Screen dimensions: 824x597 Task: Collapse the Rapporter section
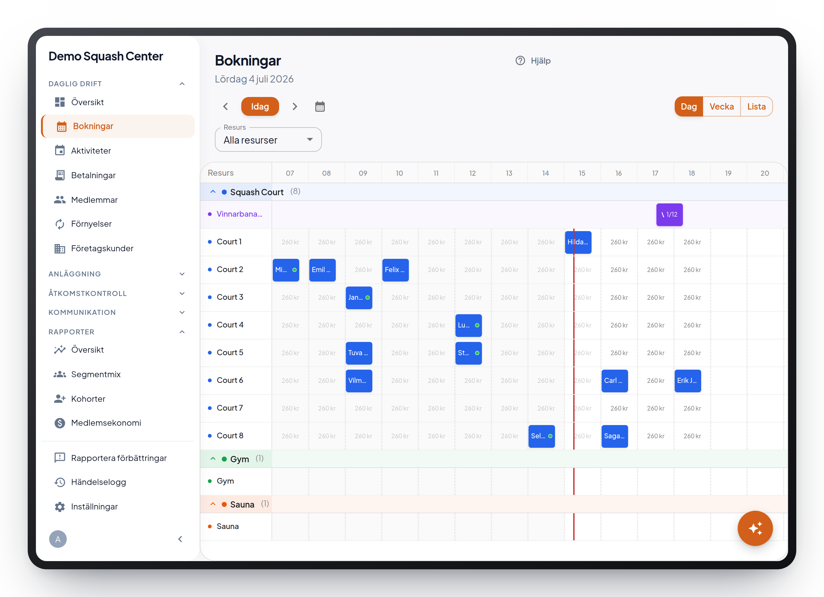tap(182, 332)
